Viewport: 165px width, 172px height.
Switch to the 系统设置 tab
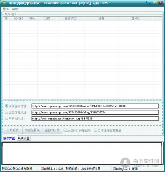[24, 138]
